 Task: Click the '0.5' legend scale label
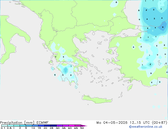(x=9, y=128)
